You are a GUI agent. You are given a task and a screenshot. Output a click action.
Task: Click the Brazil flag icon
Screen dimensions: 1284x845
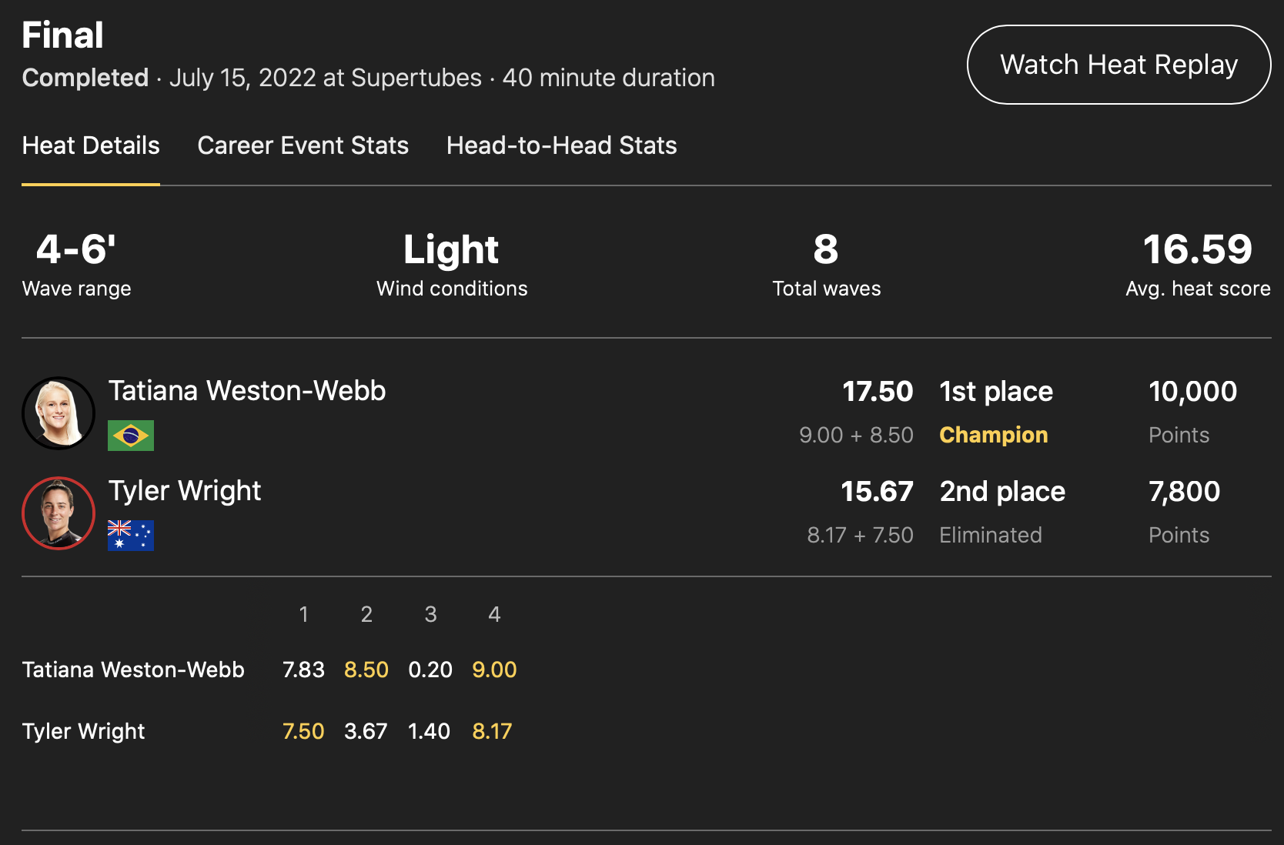point(131,436)
